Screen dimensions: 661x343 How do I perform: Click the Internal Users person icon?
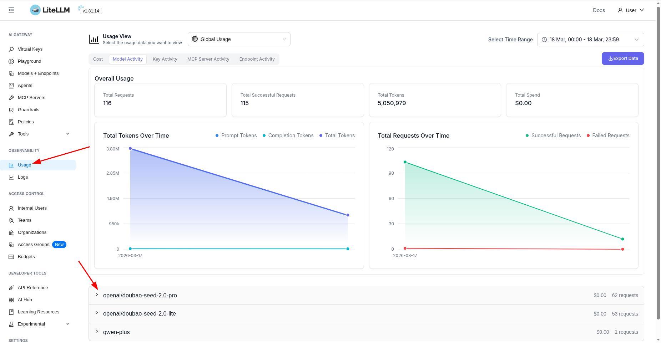pyautogui.click(x=11, y=208)
